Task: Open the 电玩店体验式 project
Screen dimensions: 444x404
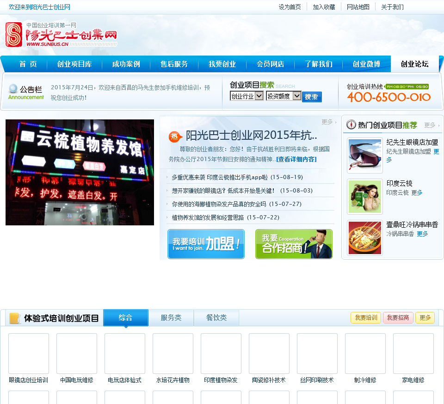Action: click(125, 380)
